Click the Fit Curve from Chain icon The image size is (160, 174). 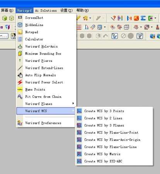click(20, 97)
